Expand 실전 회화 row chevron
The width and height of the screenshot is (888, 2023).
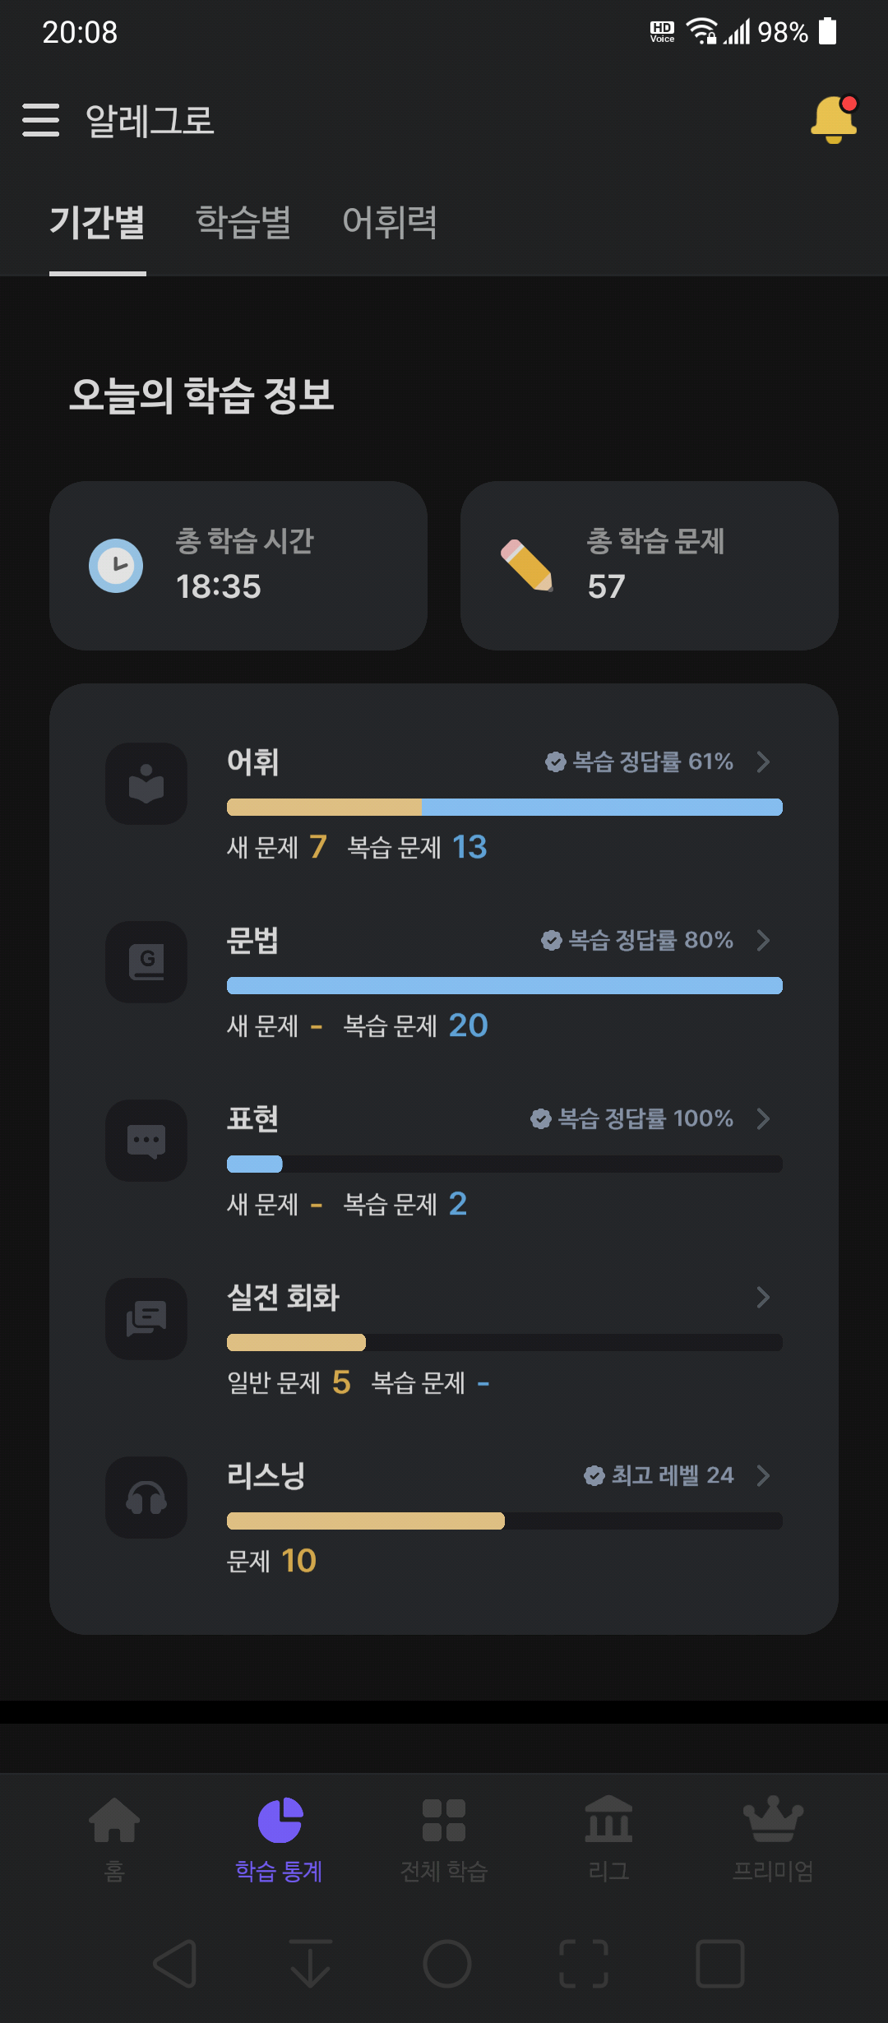pyautogui.click(x=763, y=1297)
